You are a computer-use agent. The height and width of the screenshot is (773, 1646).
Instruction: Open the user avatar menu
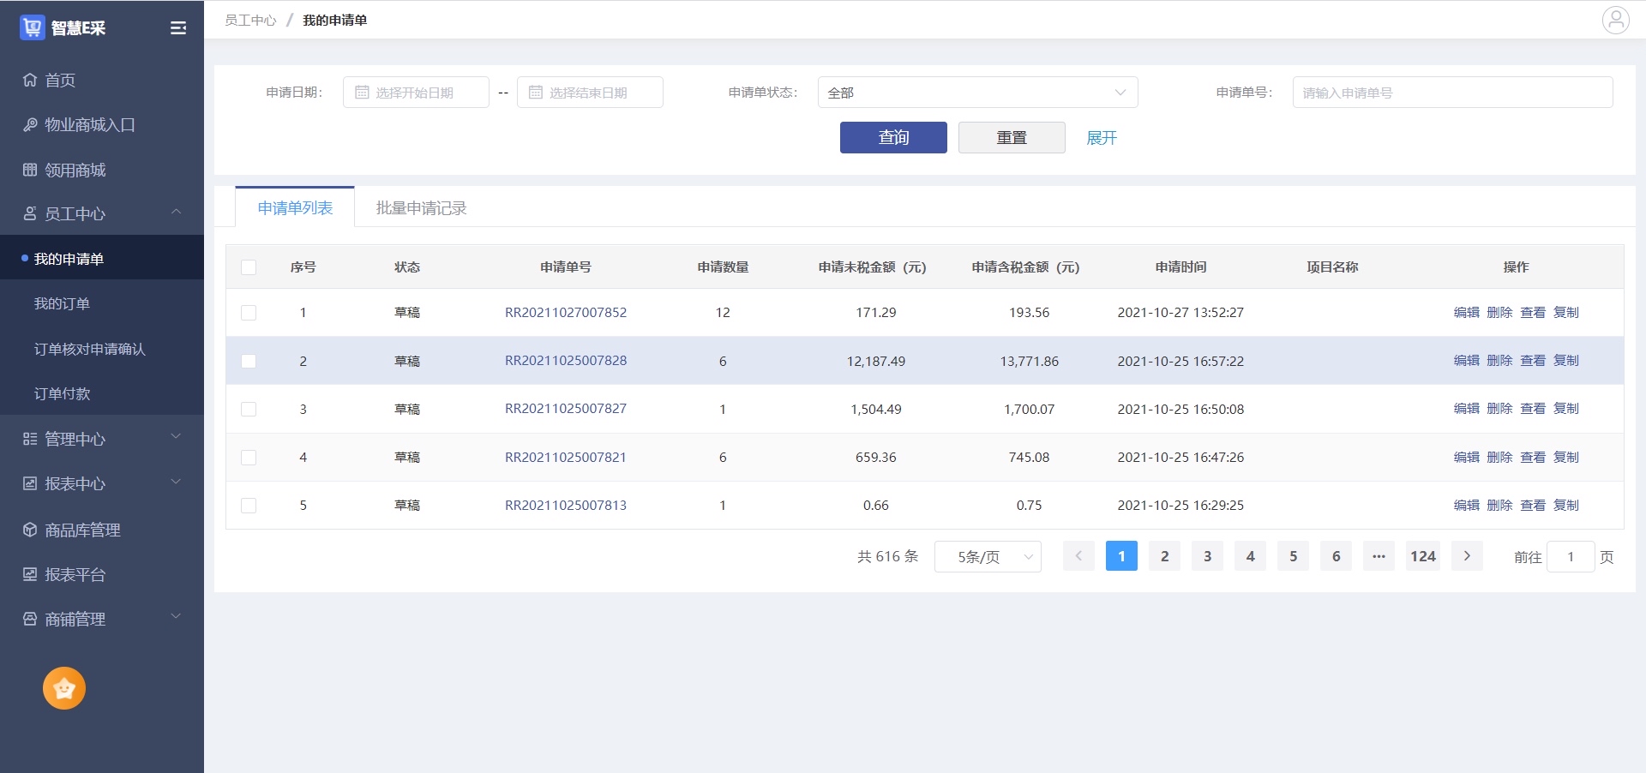click(x=1616, y=20)
